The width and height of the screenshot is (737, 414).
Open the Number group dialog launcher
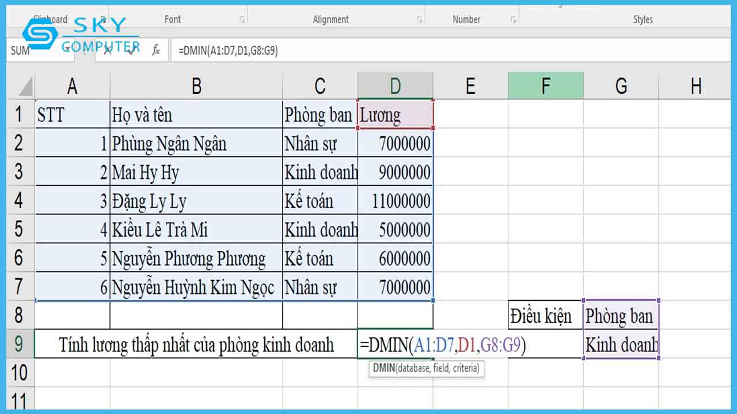tap(513, 20)
